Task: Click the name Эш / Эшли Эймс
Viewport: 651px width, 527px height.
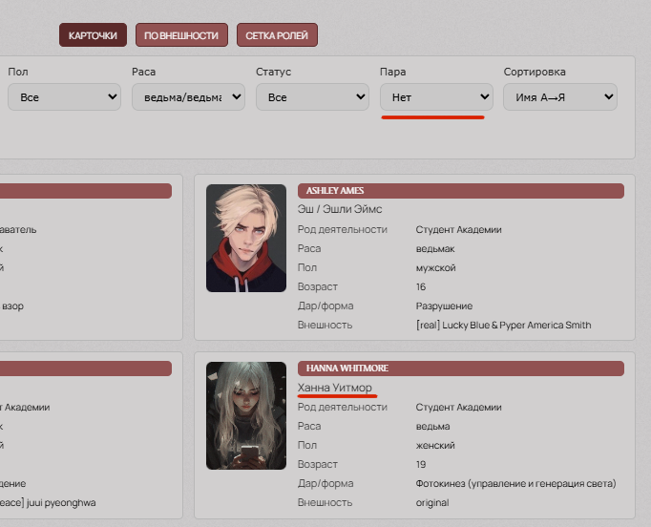Action: [340, 209]
